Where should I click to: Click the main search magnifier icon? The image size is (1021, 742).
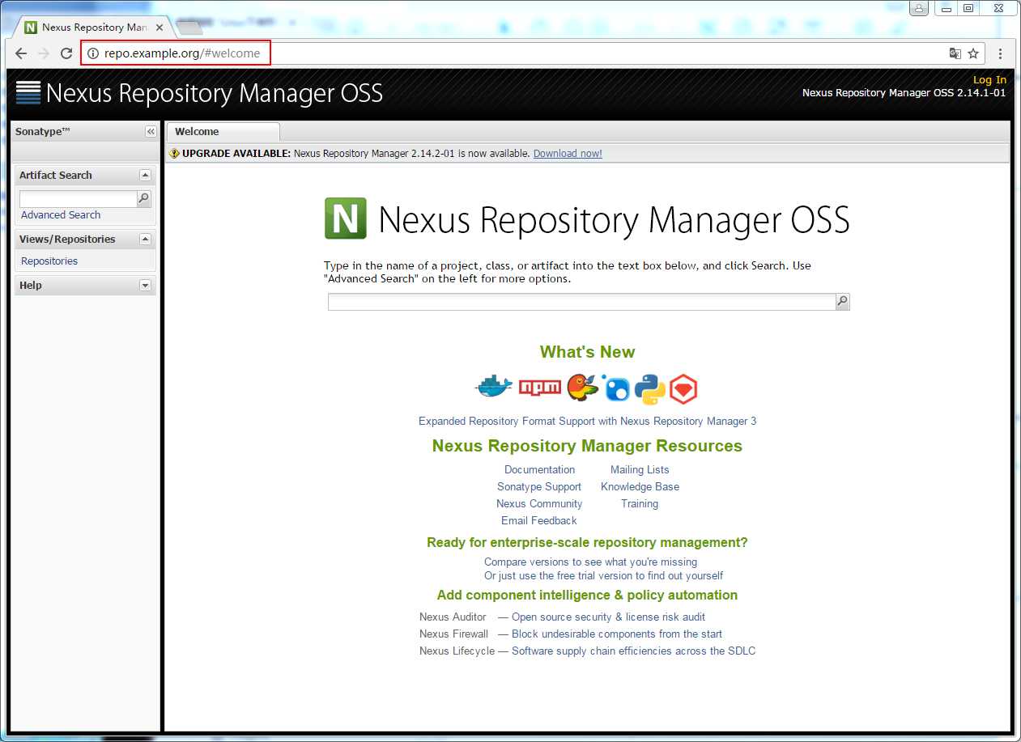tap(843, 302)
